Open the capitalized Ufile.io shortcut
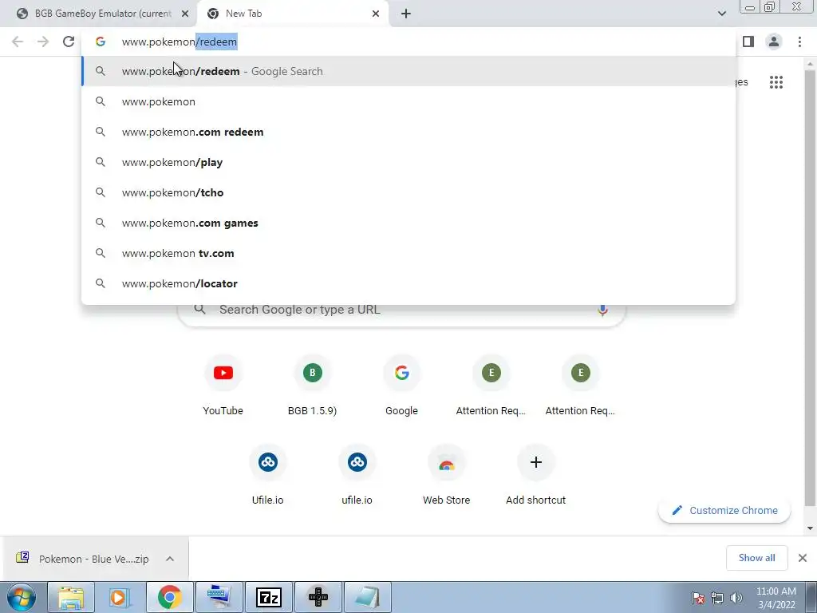The width and height of the screenshot is (817, 613). [x=268, y=475]
